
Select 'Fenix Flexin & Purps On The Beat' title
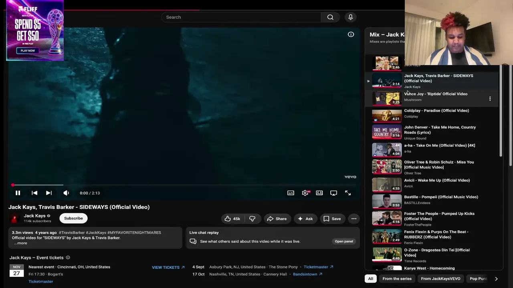(x=436, y=234)
